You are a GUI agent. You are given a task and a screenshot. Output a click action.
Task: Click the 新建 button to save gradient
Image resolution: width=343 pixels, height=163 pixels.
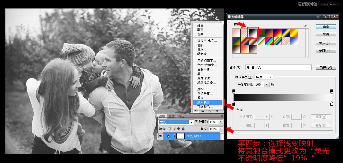326,67
